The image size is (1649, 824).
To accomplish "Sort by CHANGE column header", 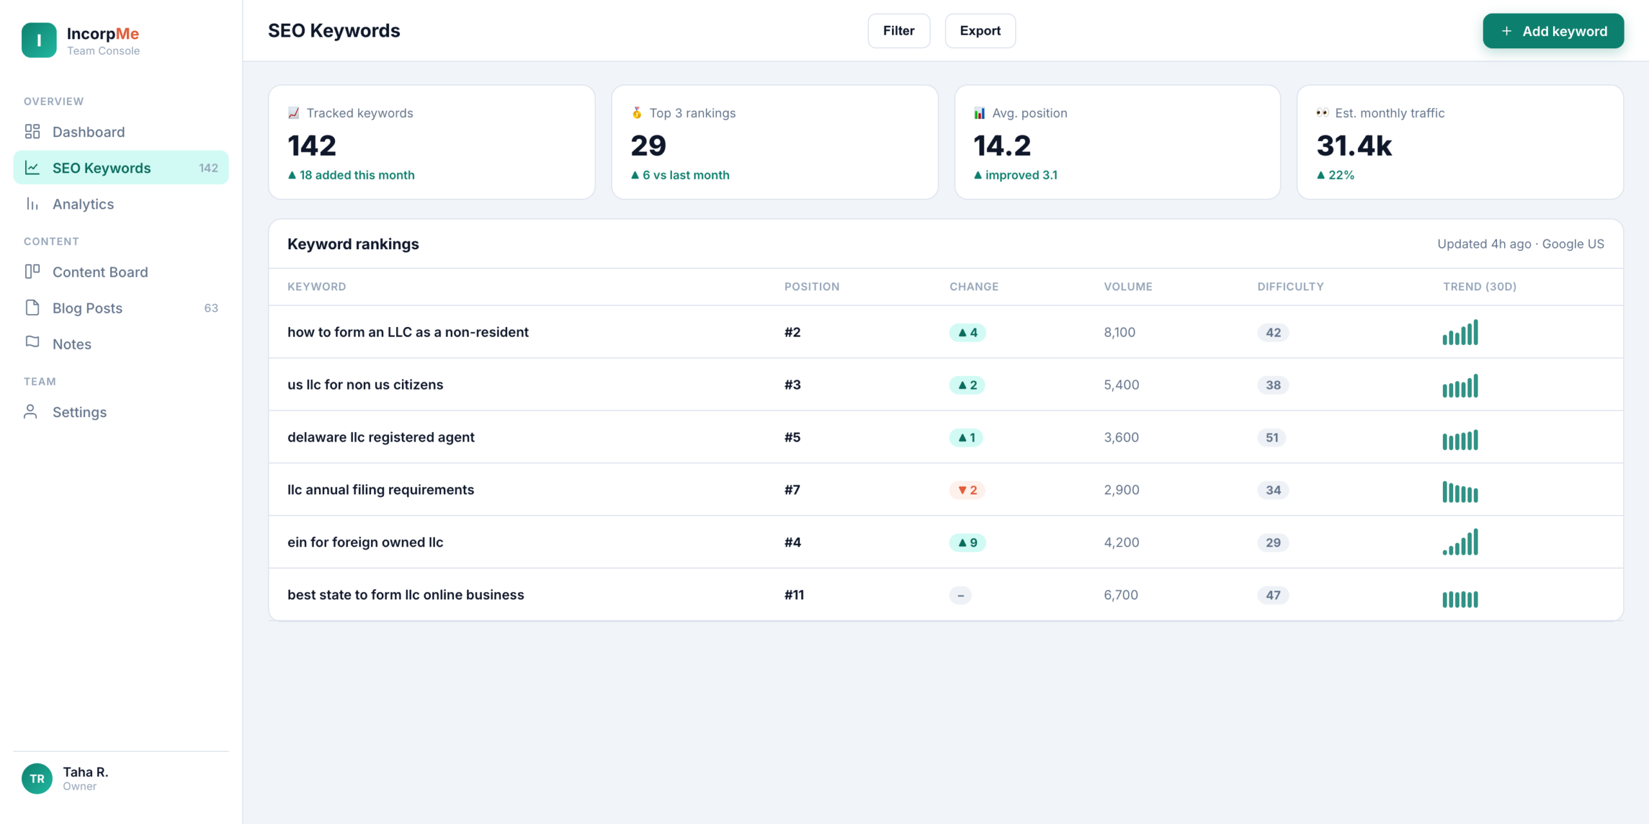I will (x=974, y=286).
